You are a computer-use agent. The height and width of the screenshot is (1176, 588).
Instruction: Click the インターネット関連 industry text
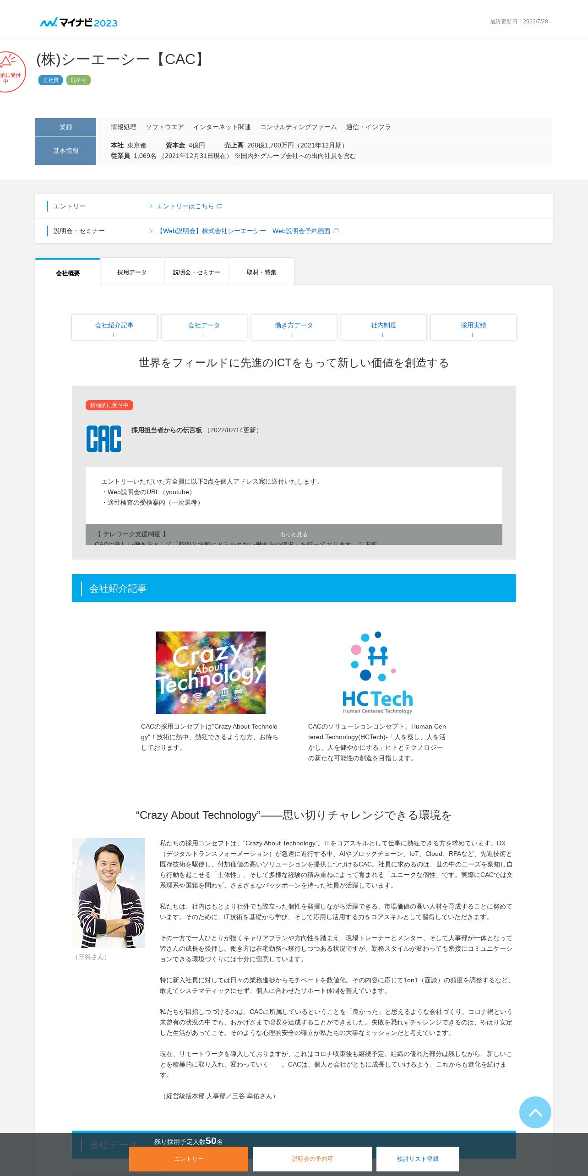coord(222,127)
